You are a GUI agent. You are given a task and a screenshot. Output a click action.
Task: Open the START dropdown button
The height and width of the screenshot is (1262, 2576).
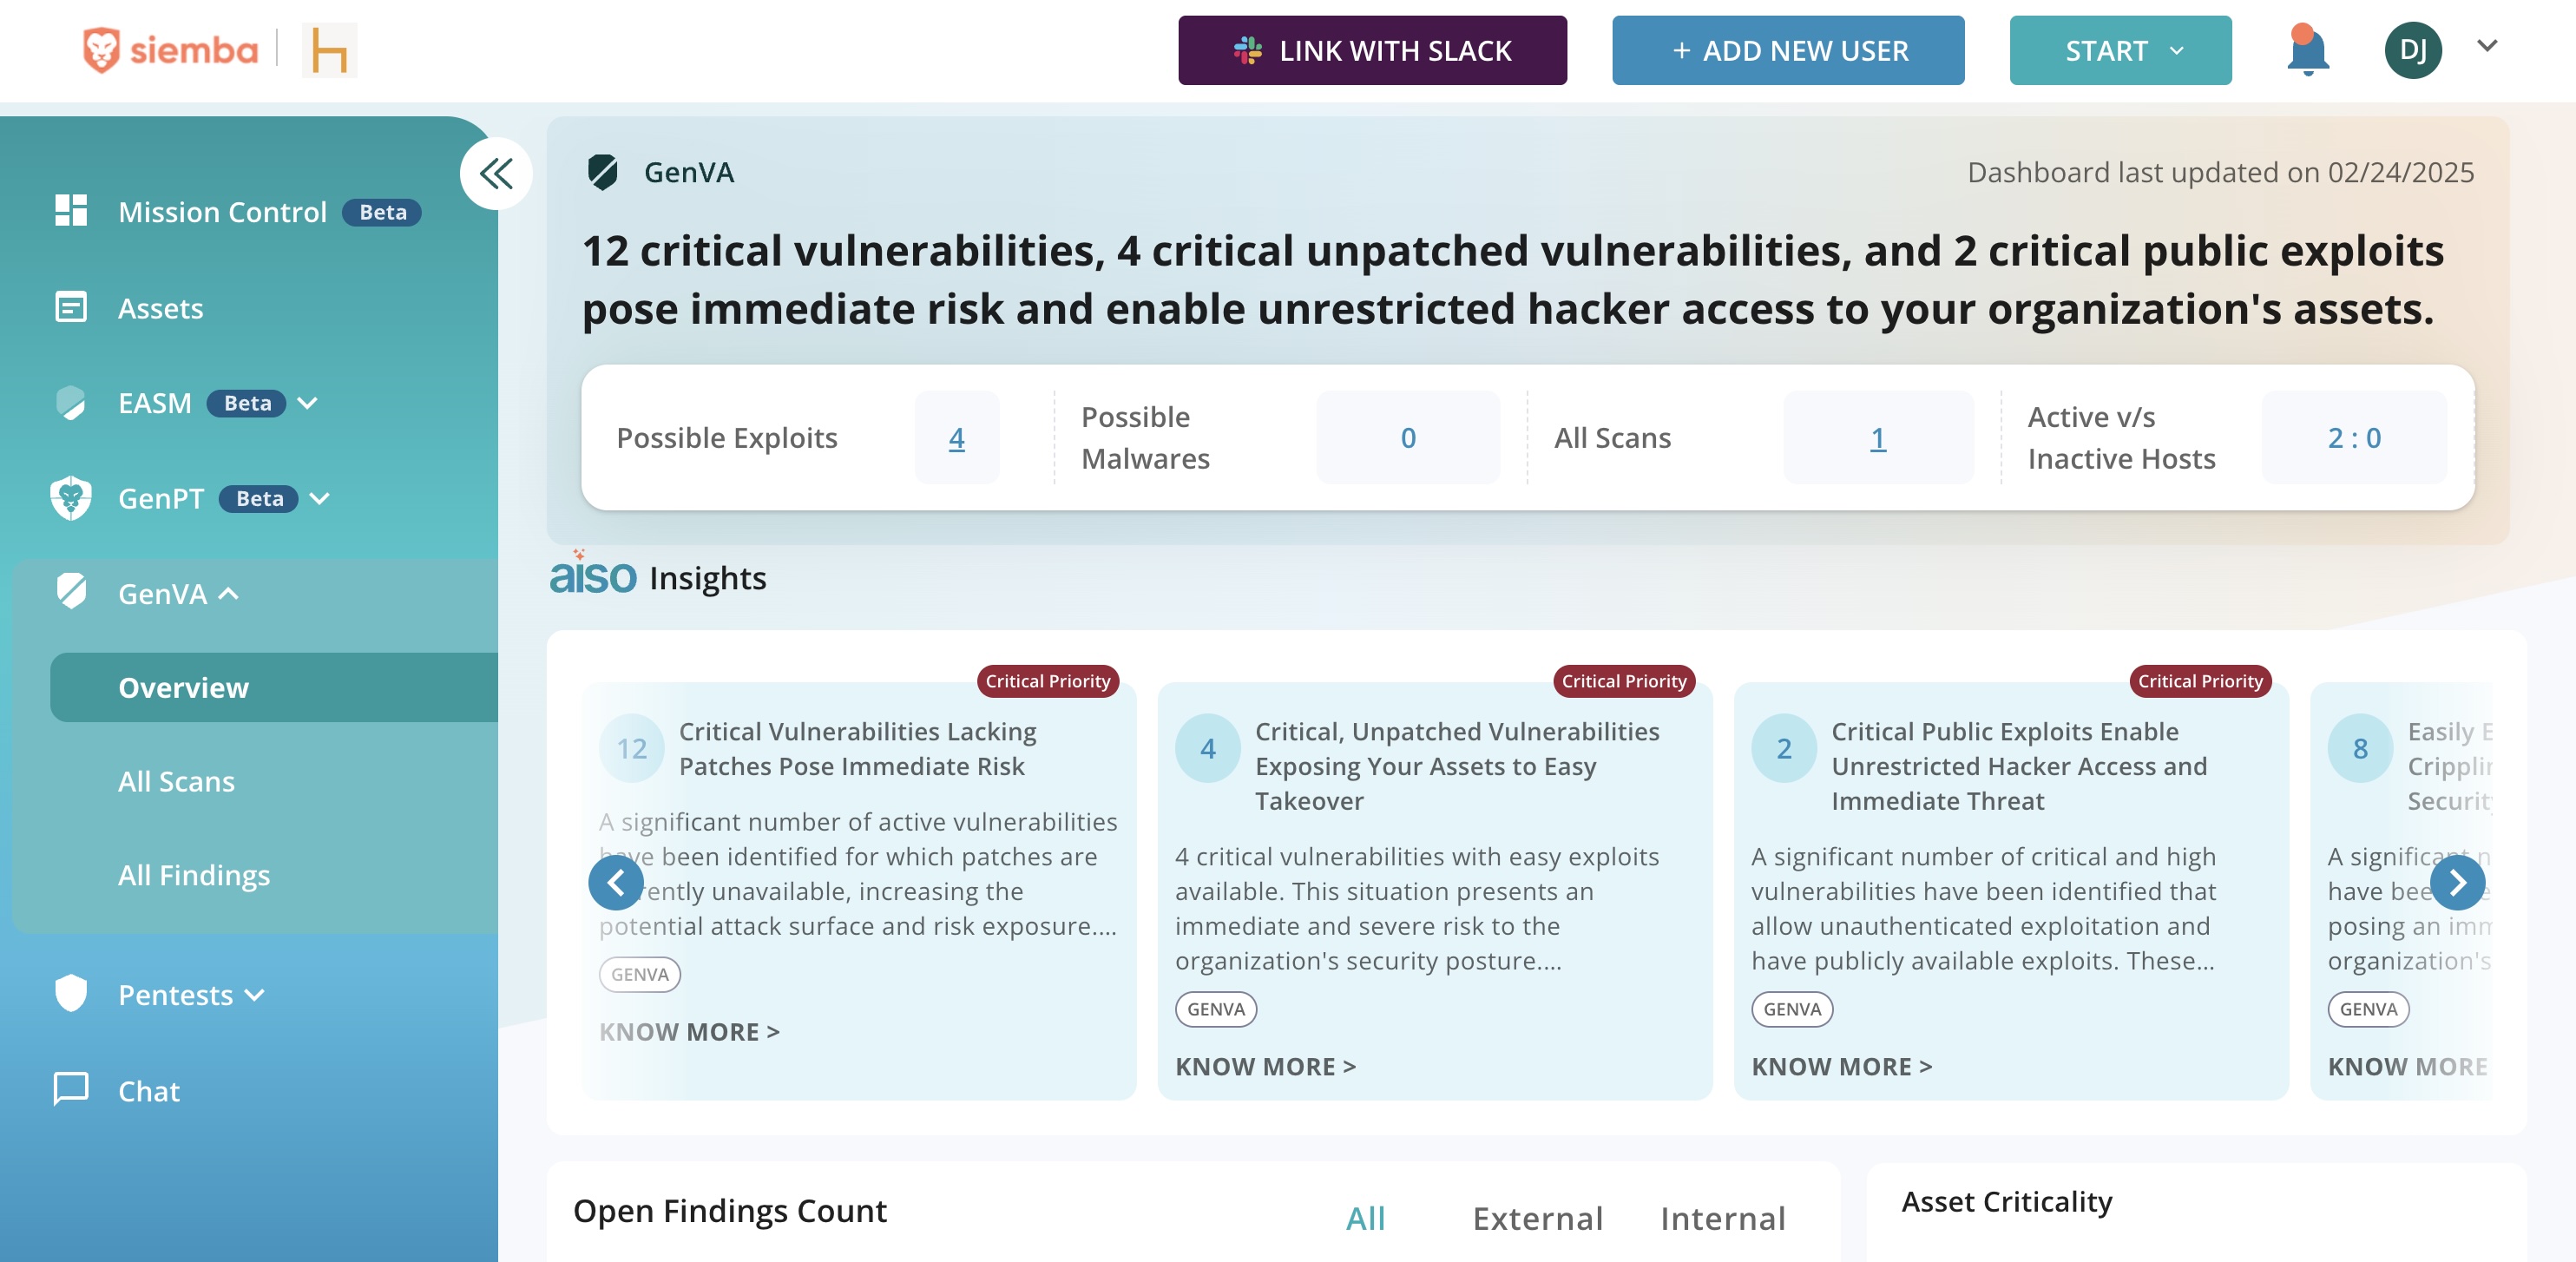pos(2119,50)
